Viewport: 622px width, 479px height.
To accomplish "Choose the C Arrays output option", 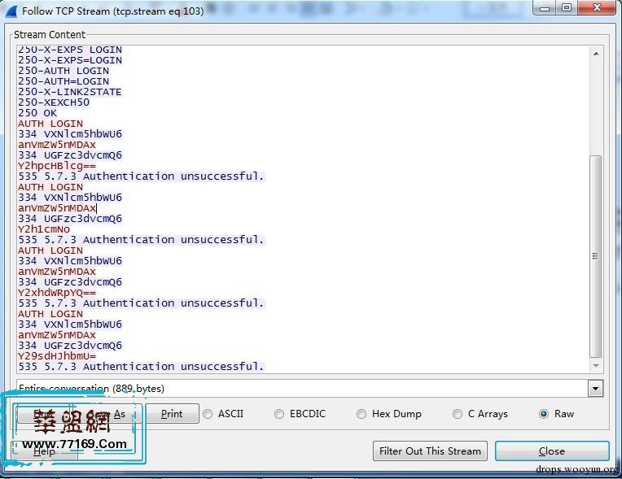I will (x=458, y=414).
